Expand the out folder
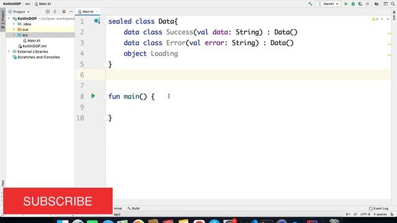Screen dimensions: 397x223 pos(14,30)
